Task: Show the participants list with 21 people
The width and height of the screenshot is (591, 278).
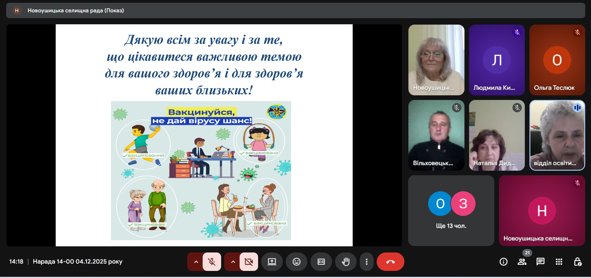Action: point(522,262)
